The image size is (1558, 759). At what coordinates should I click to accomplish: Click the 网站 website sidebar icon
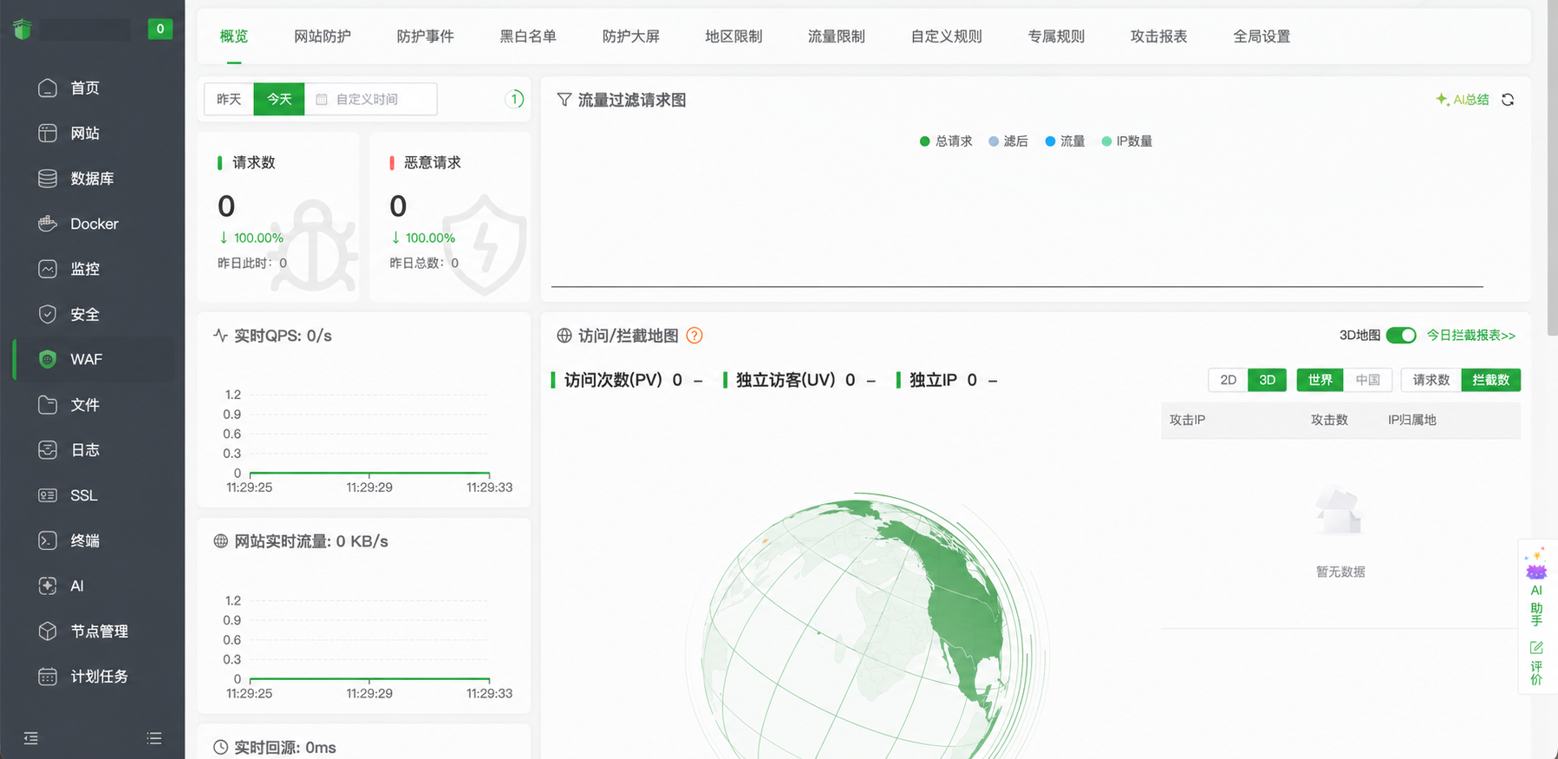48,133
